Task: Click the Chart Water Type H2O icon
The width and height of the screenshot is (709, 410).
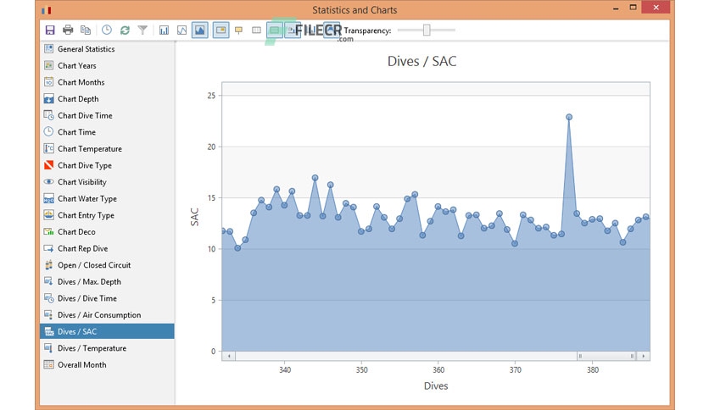Action: [x=49, y=199]
